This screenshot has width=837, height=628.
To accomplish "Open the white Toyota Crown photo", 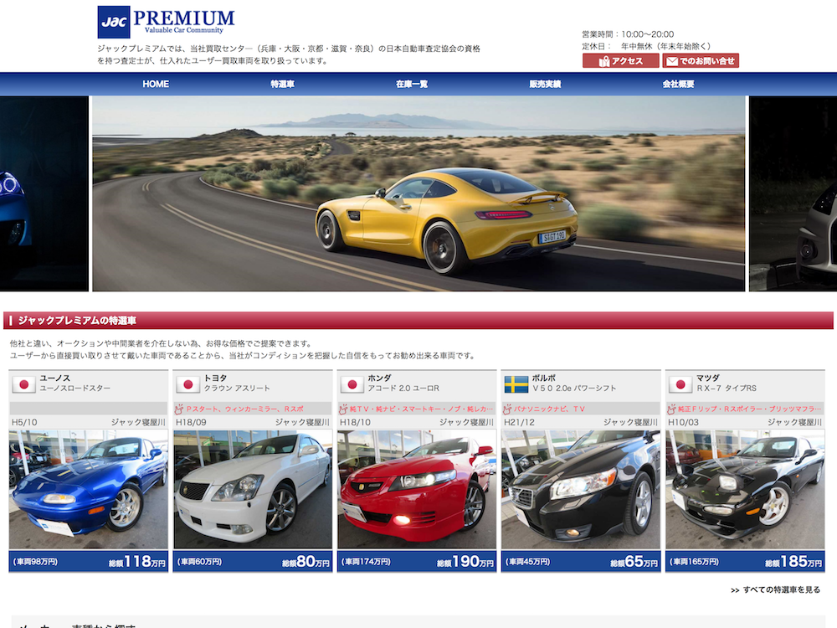I will coord(252,489).
